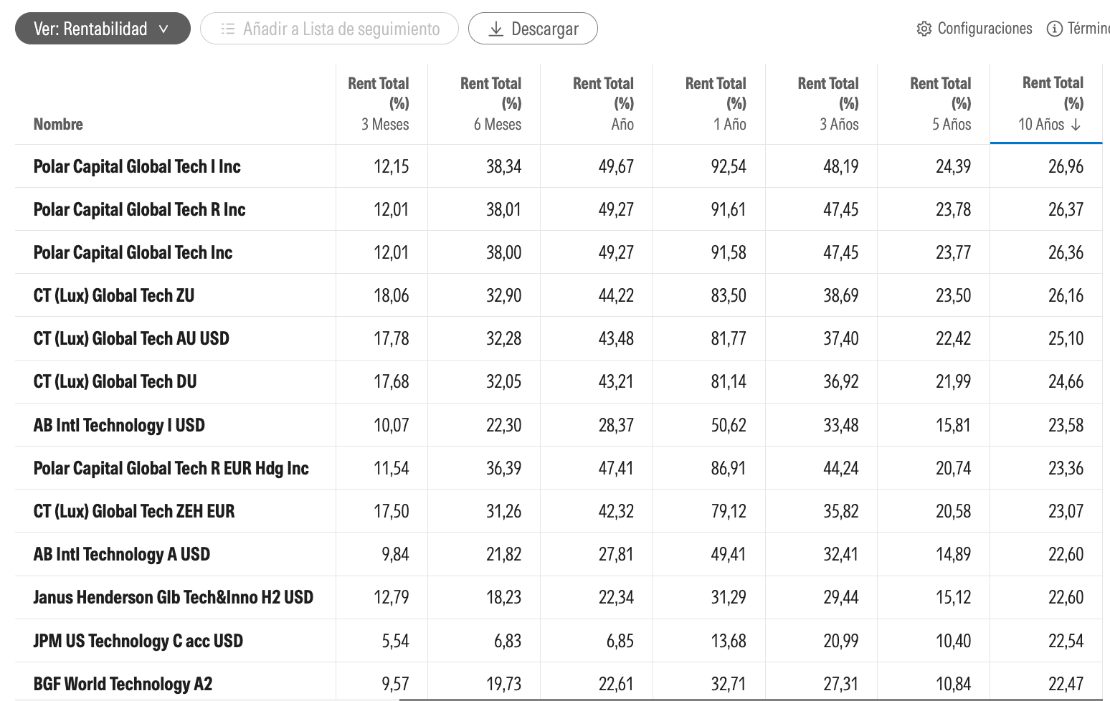Sort by Rent Total 6 Meses column
The height and width of the screenshot is (701, 1110).
491,104
